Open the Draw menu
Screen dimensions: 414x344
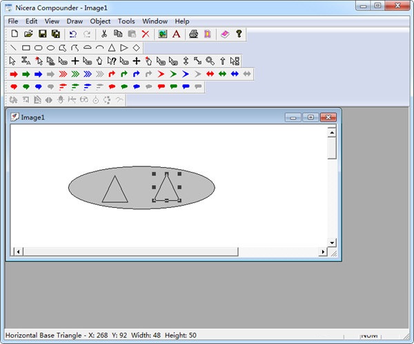point(75,21)
